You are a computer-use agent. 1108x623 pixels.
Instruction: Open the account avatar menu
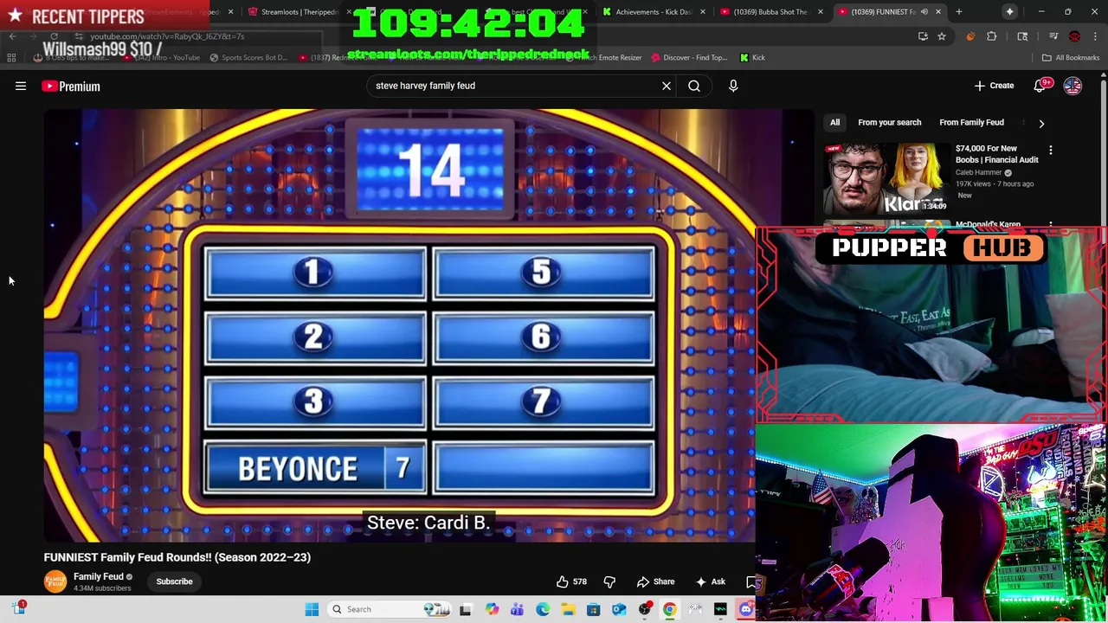click(x=1073, y=86)
